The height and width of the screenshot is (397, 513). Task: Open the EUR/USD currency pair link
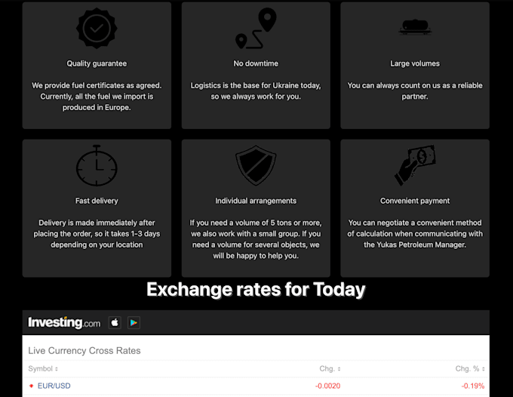pyautogui.click(x=54, y=386)
